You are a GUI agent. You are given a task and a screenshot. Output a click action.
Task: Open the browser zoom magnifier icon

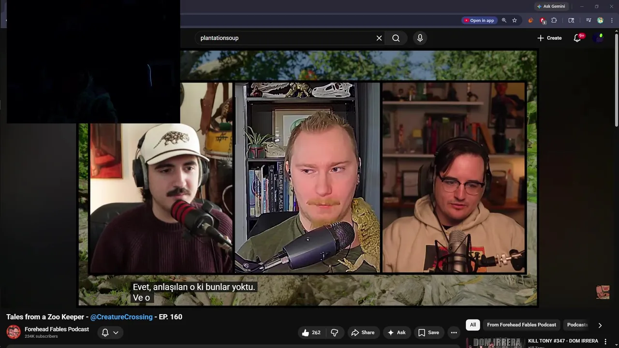(504, 20)
